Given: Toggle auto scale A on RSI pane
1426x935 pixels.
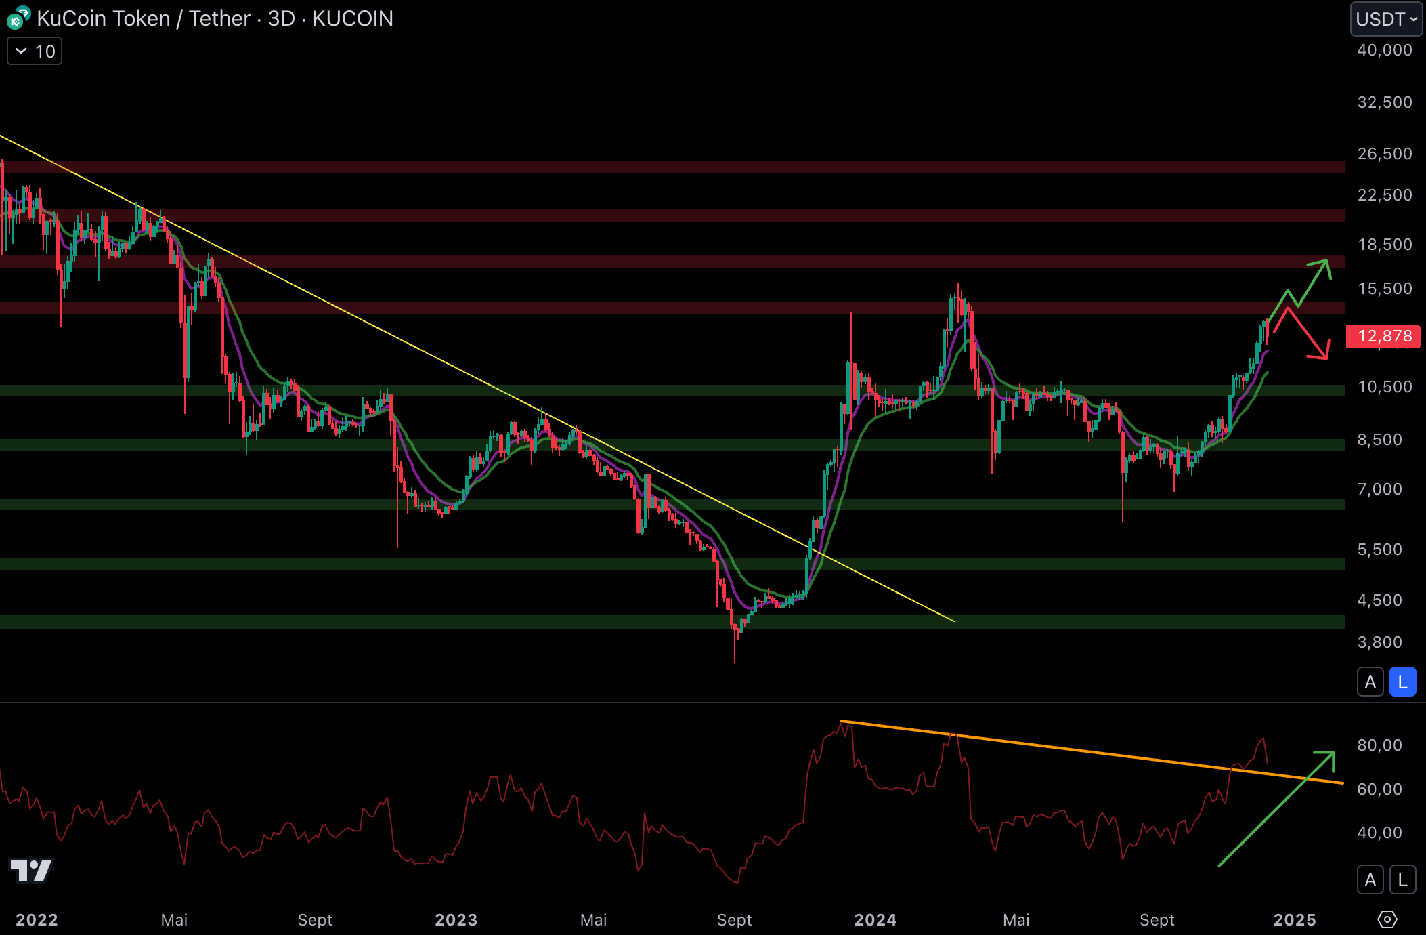Looking at the screenshot, I should 1370,879.
